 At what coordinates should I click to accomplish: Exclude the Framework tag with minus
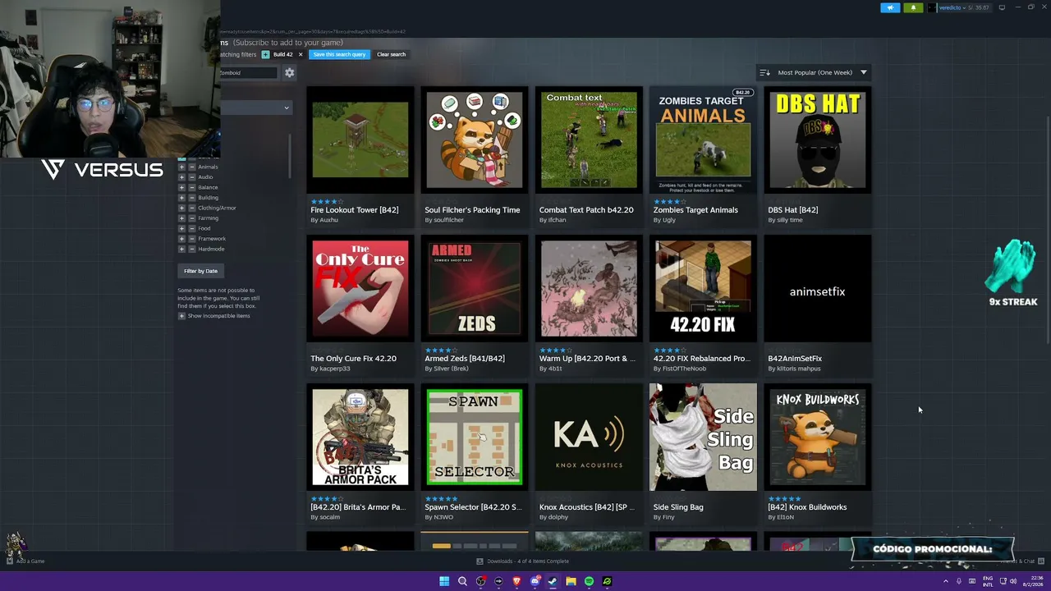[192, 239]
